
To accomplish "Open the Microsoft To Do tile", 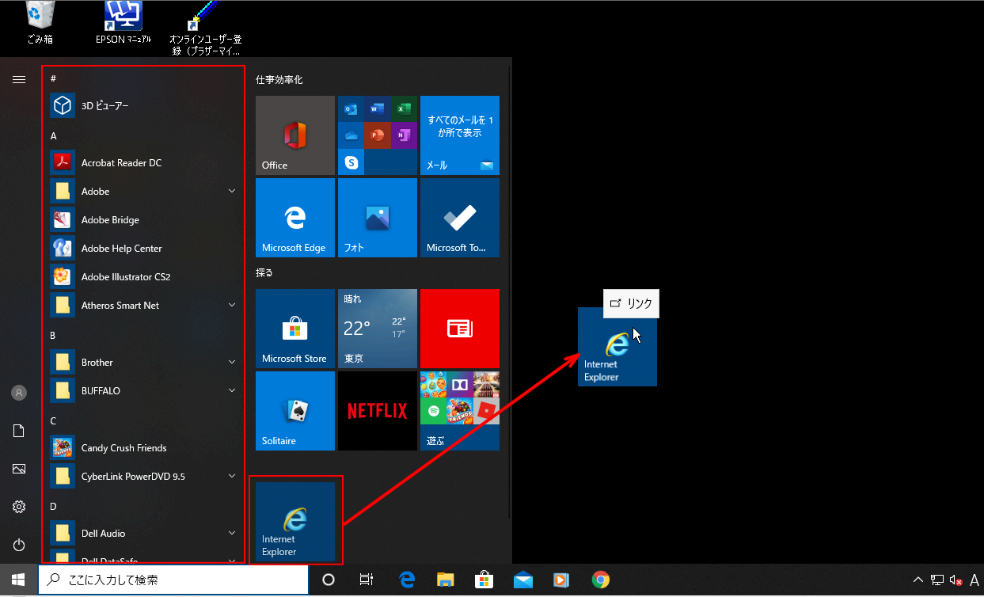I will click(x=460, y=218).
